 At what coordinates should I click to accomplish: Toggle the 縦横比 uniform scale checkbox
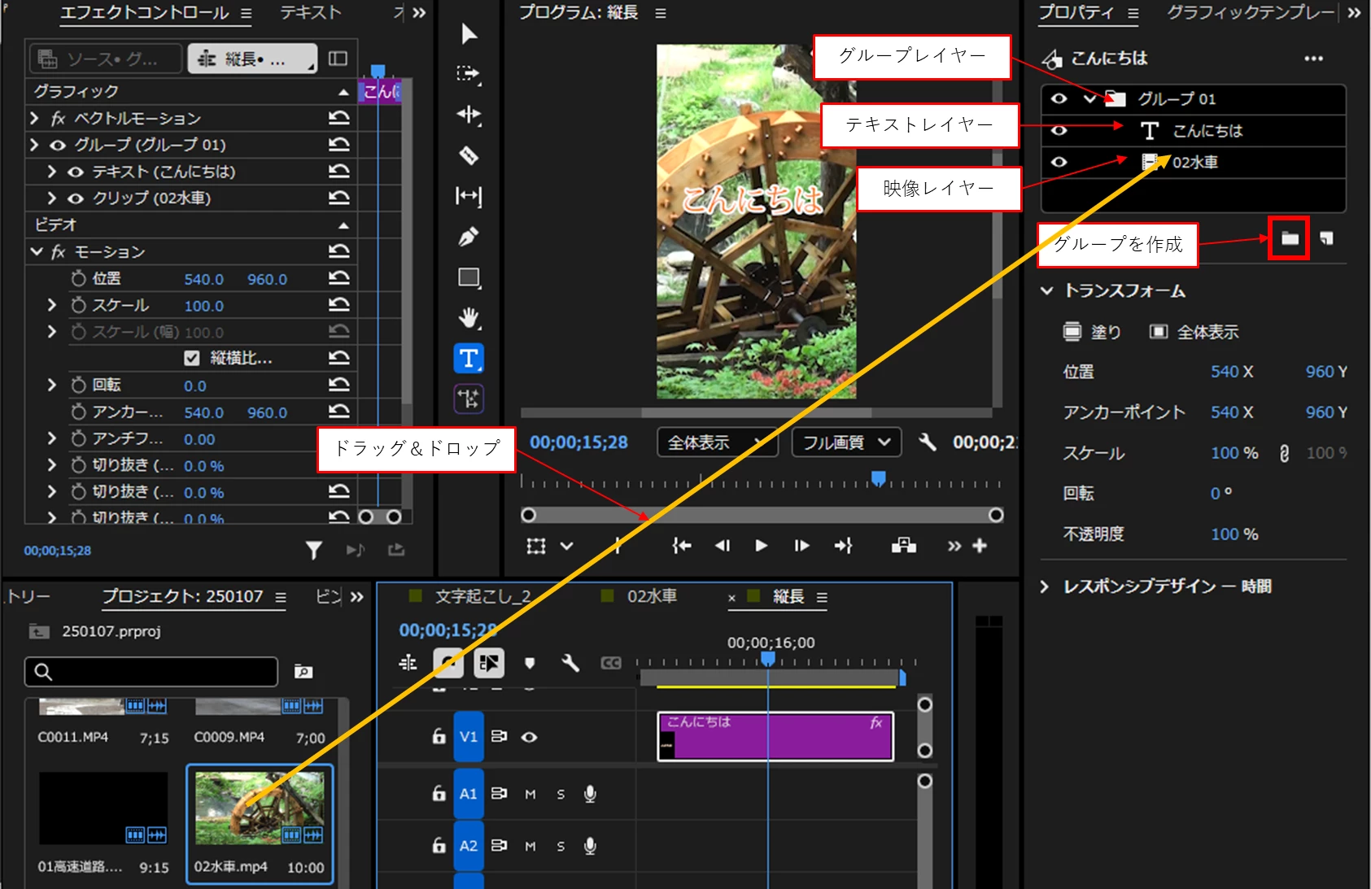[192, 358]
